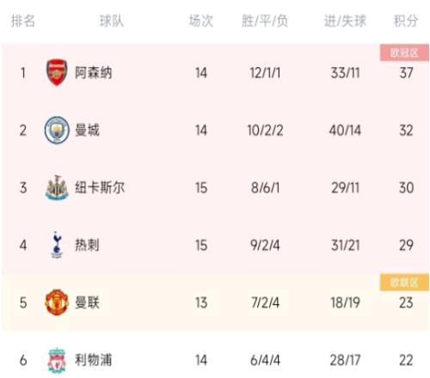The width and height of the screenshot is (430, 378).
Task: Click the Arsenal club crest
Action: pyautogui.click(x=57, y=73)
